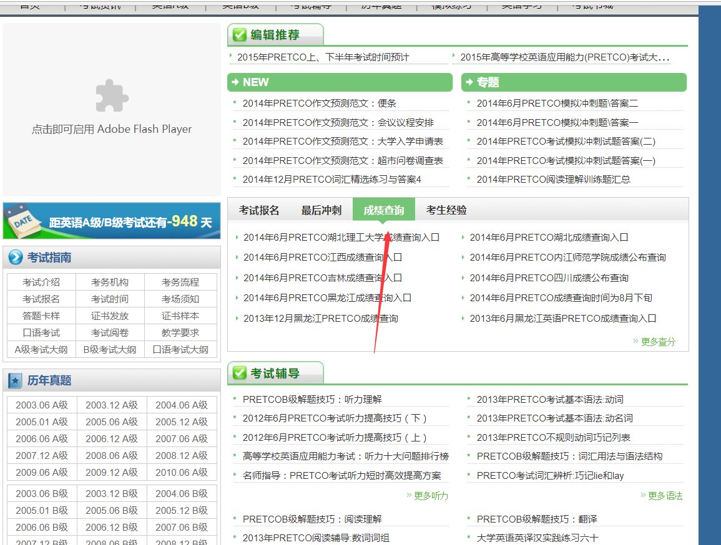Select the 最后冲刺 tab
Image resolution: width=721 pixels, height=545 pixels.
click(322, 210)
